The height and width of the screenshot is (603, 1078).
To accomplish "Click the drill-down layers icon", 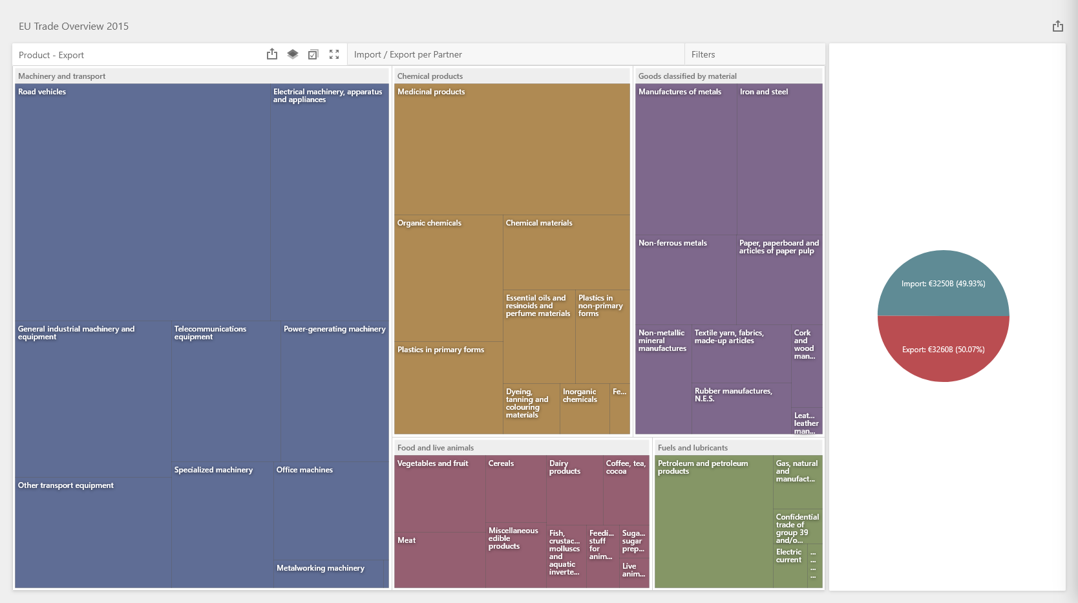I will 293,54.
